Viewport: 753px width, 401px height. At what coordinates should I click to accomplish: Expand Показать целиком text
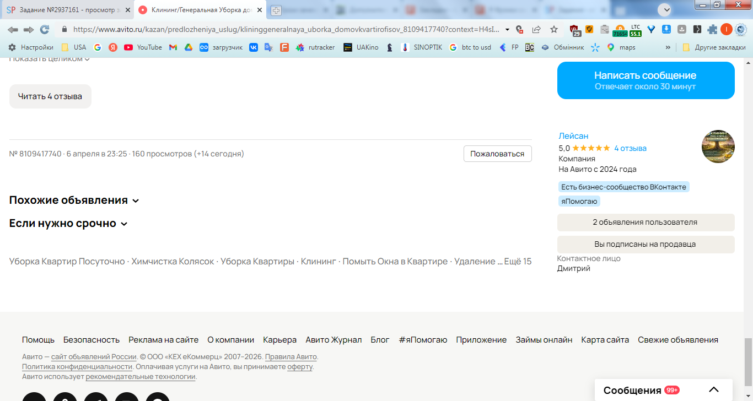(50, 58)
